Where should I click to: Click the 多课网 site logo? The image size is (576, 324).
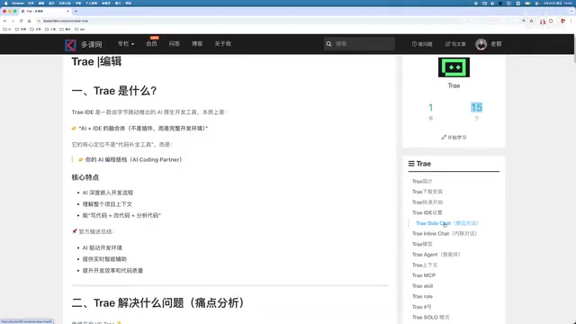[84, 45]
